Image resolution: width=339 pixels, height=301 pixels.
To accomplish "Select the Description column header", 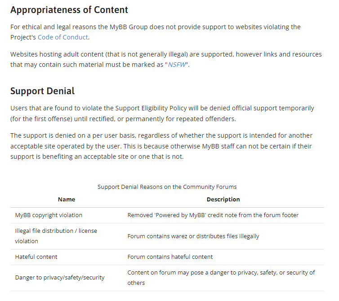I will point(223,199).
